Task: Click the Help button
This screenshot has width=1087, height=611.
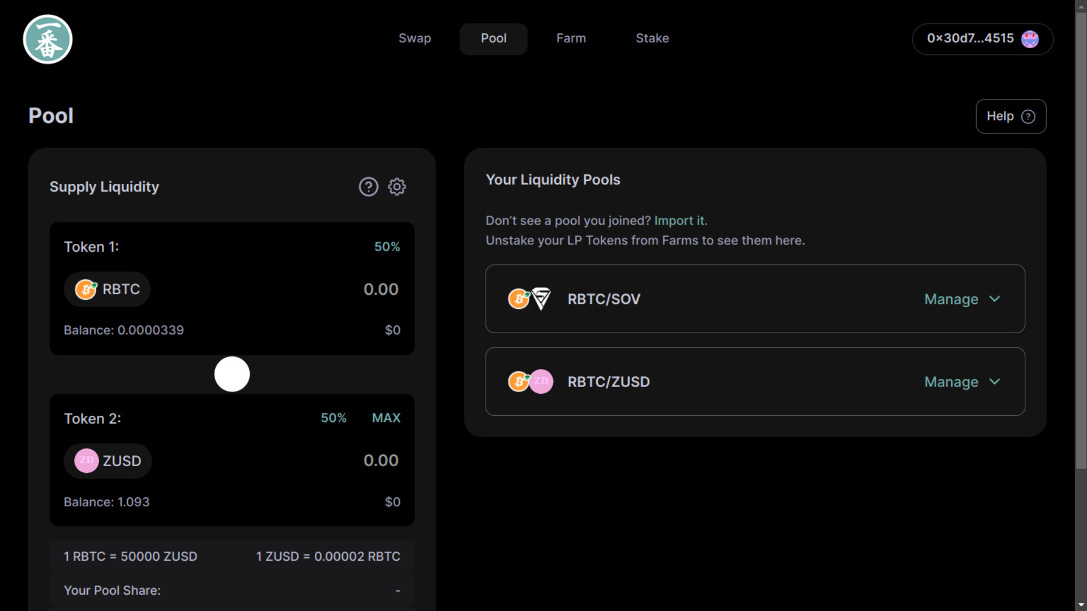Action: 1011,117
